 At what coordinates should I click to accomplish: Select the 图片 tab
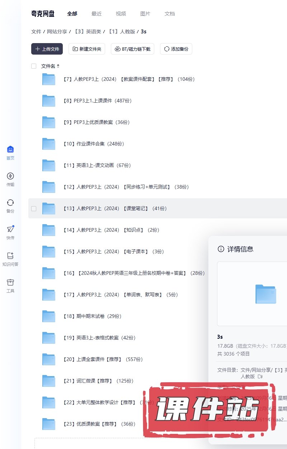[x=145, y=14]
